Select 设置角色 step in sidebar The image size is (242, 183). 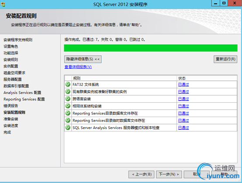(x=11, y=46)
